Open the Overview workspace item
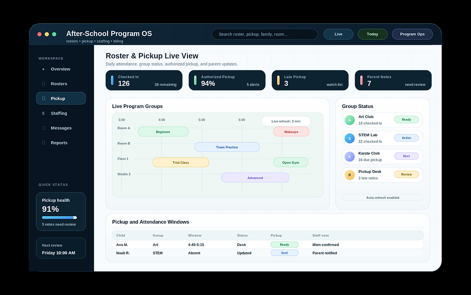 click(x=61, y=69)
